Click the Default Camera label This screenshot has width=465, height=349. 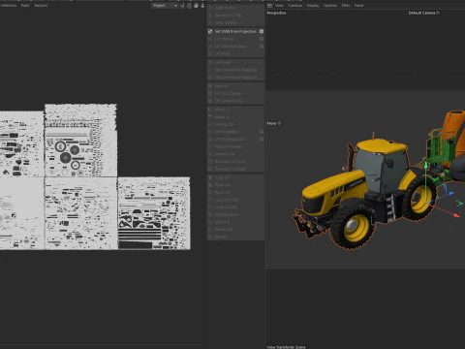tap(421, 13)
